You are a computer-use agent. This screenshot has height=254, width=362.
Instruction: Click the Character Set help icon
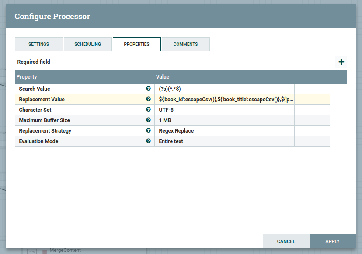(148, 110)
